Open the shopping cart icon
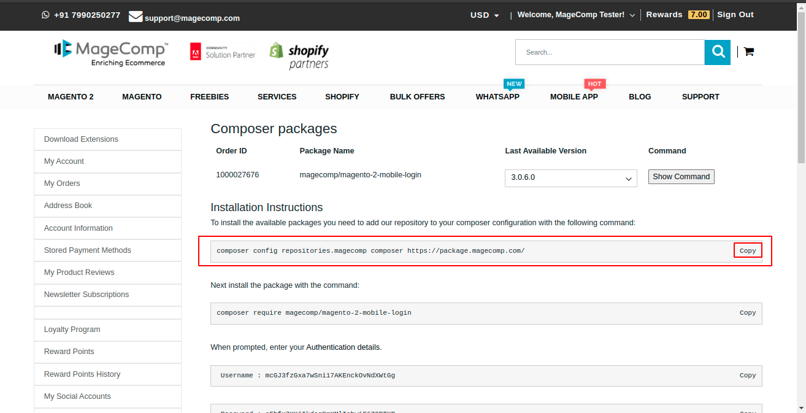The image size is (806, 413). (x=748, y=52)
